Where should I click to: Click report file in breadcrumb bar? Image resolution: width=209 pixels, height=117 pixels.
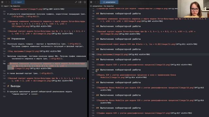pyautogui.click(x=5, y=6)
